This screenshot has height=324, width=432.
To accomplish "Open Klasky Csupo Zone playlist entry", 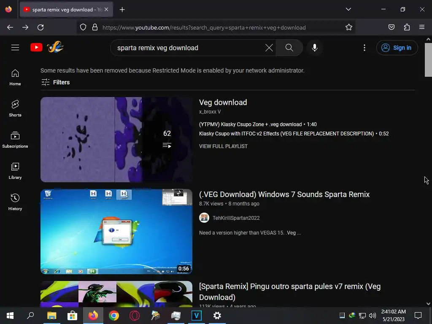I will (x=258, y=124).
